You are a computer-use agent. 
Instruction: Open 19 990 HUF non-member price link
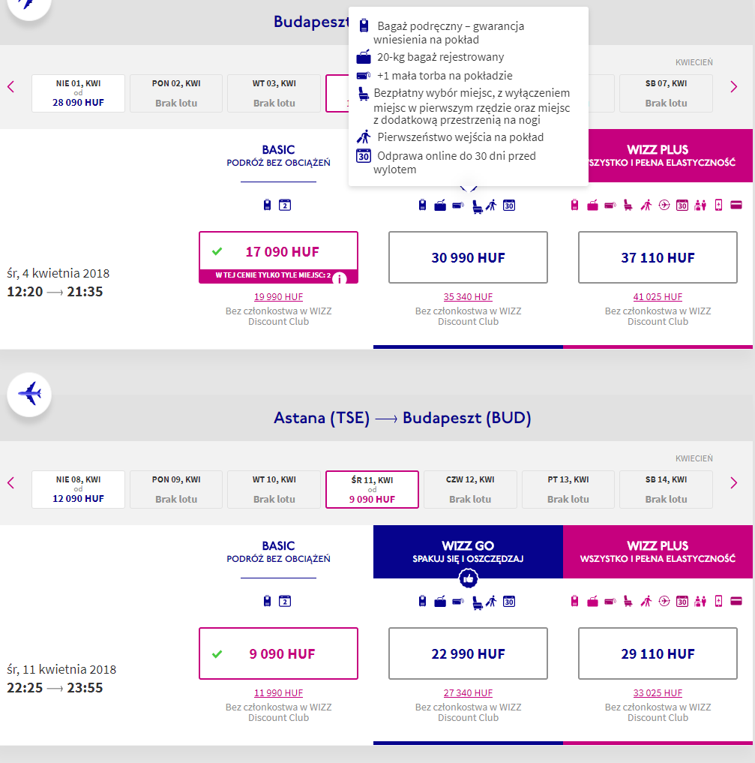point(279,297)
